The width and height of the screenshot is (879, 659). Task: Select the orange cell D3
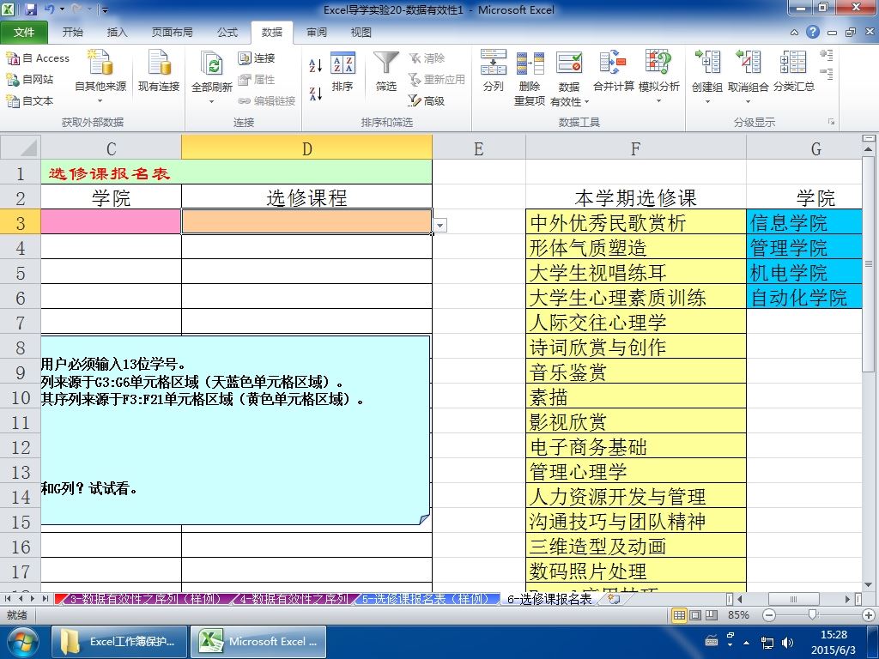[306, 221]
